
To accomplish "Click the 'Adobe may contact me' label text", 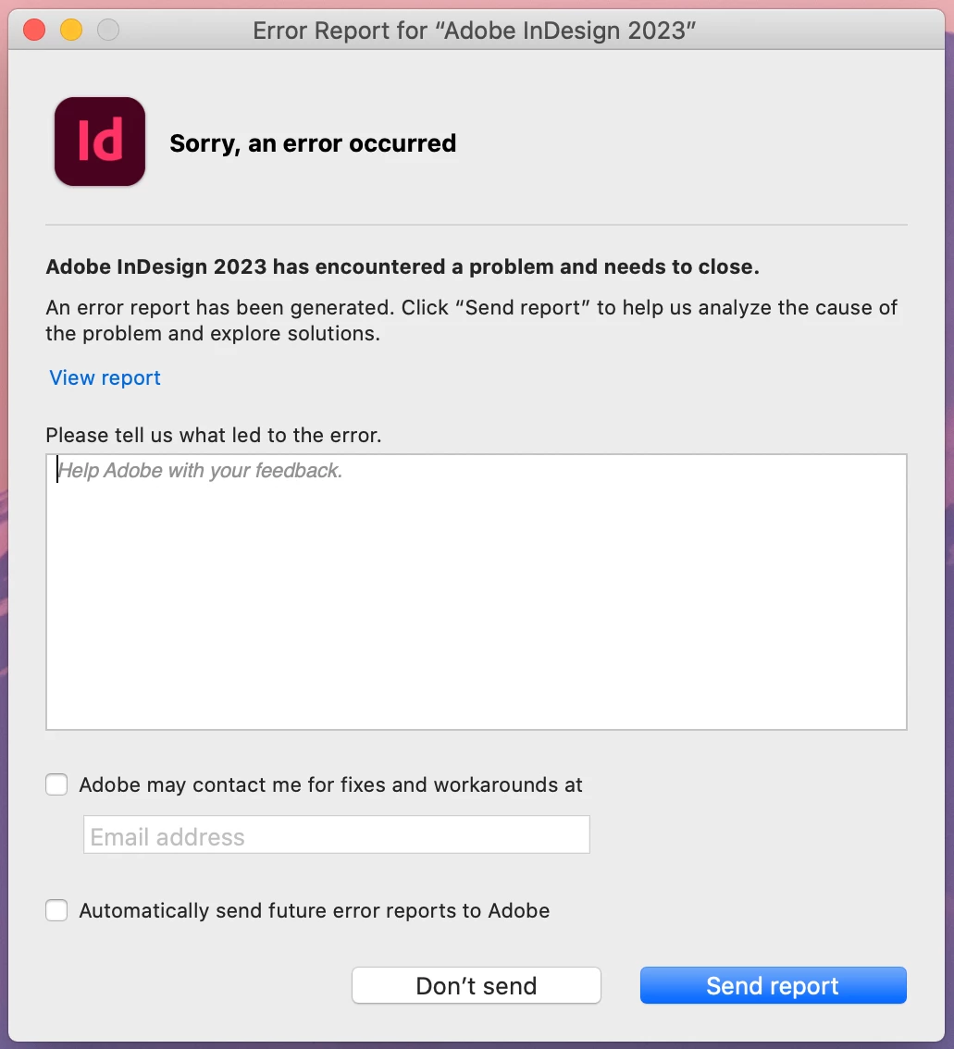I will point(330,785).
